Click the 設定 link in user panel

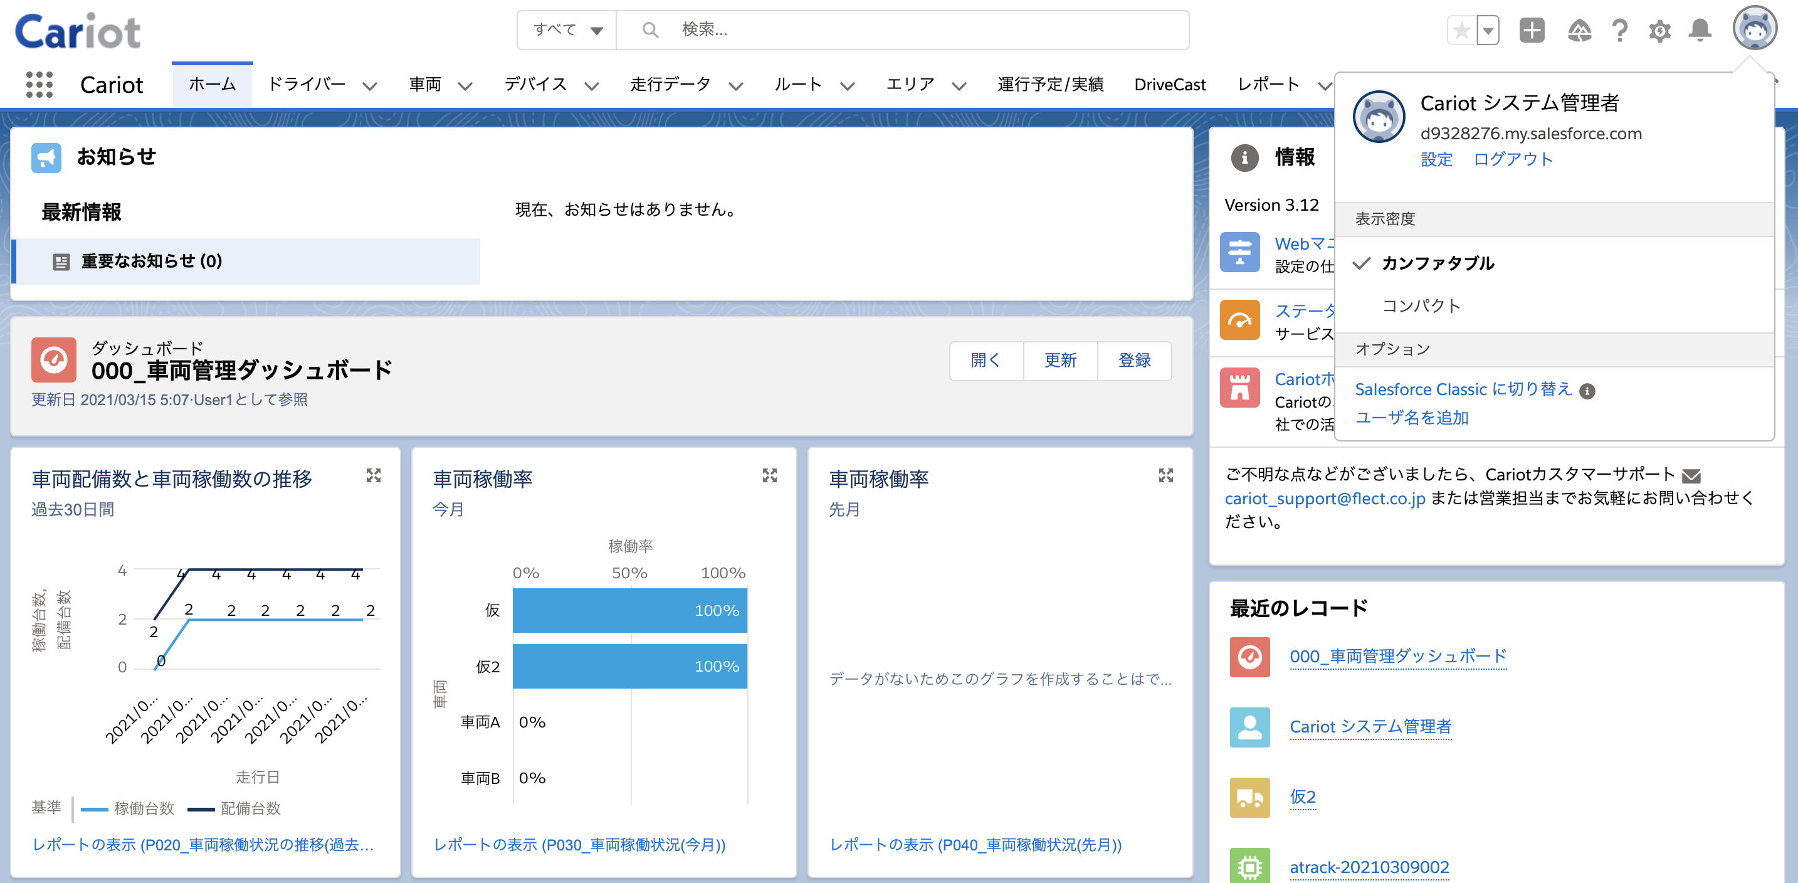pos(1436,160)
